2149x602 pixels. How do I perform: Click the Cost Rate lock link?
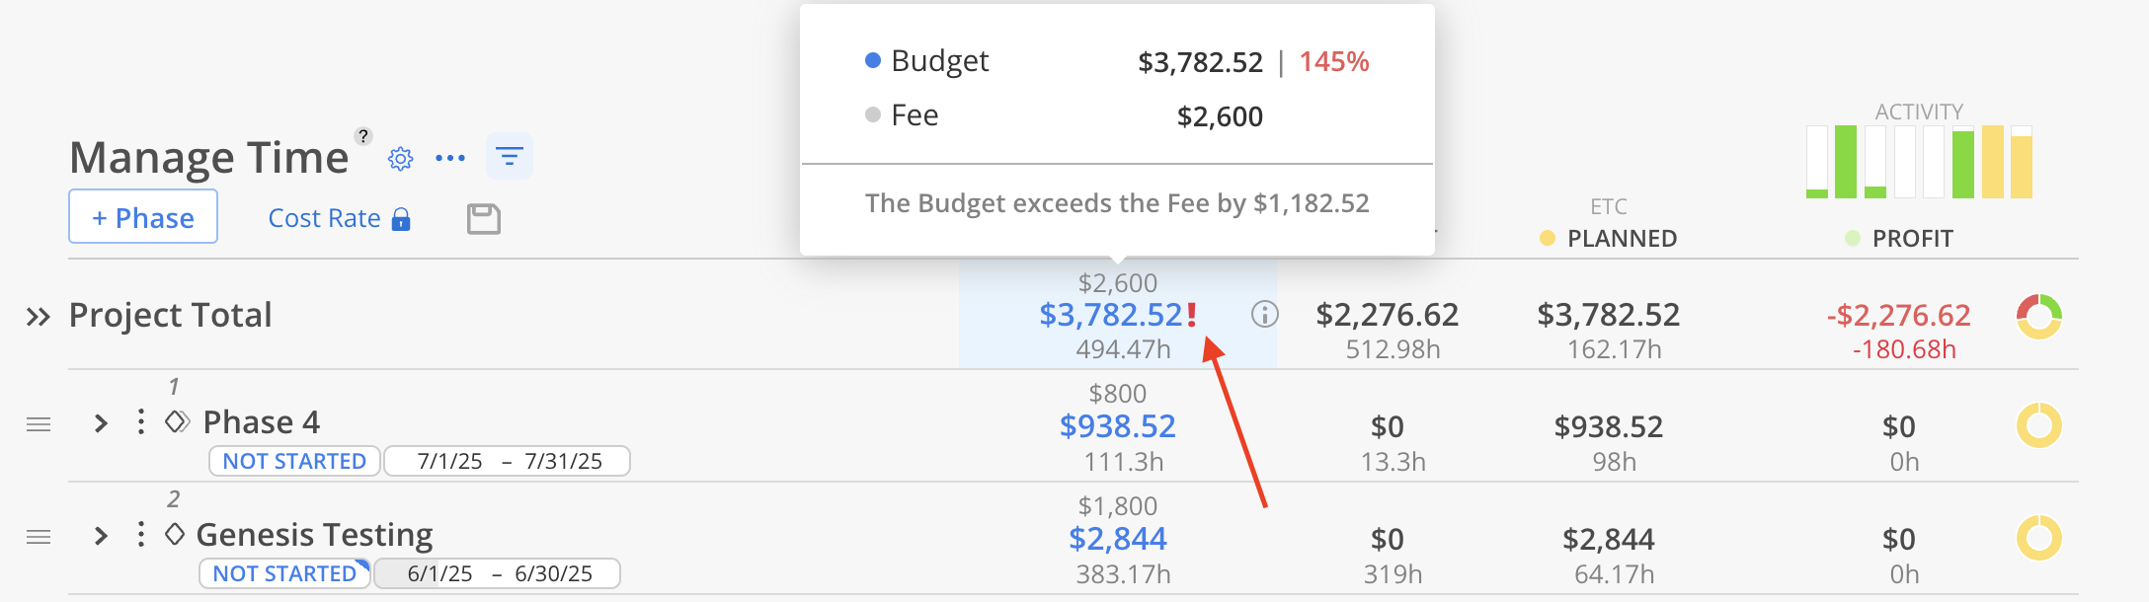339,218
